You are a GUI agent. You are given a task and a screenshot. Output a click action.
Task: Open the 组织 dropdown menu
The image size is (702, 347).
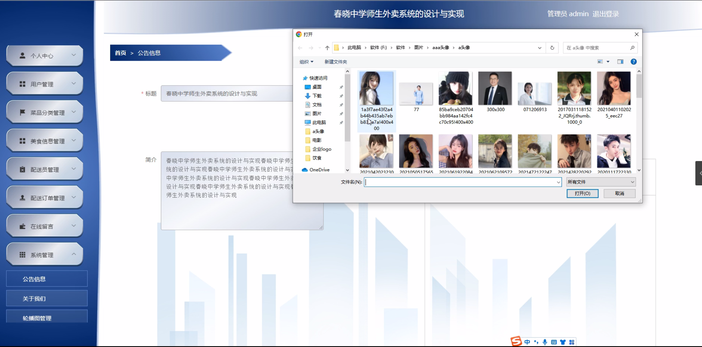pyautogui.click(x=306, y=62)
